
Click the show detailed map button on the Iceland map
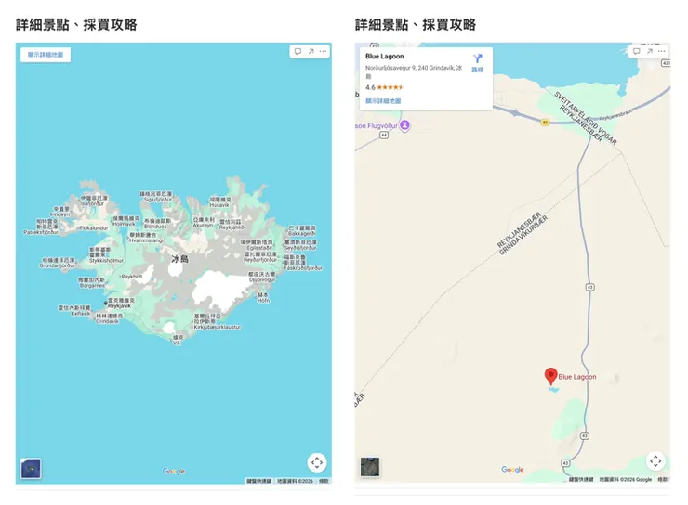pos(46,55)
